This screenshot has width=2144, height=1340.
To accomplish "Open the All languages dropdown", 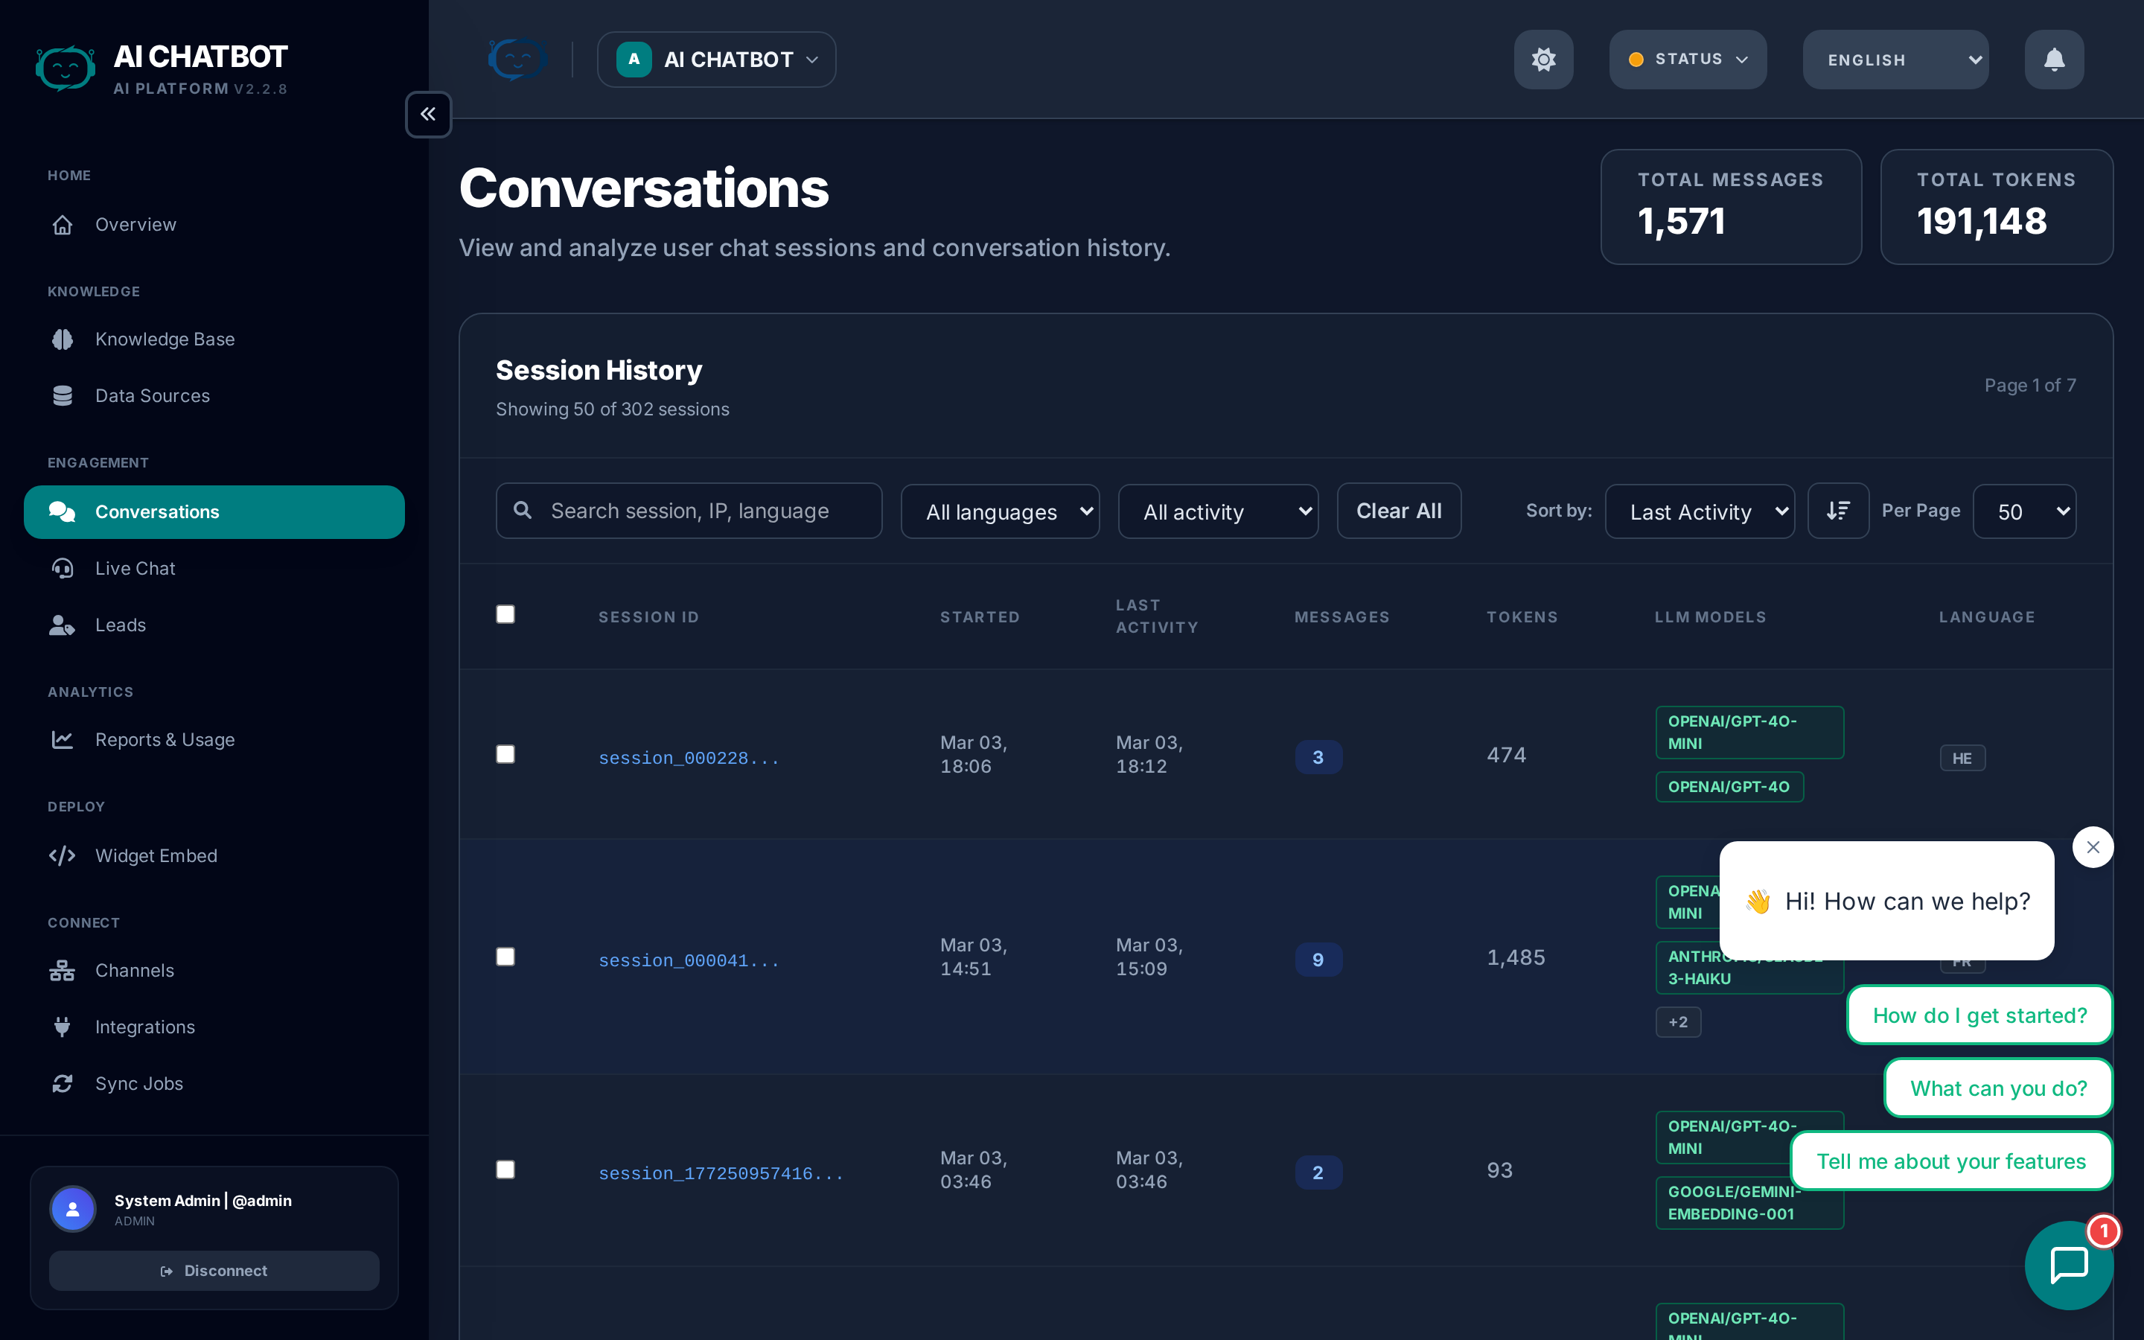I will pyautogui.click(x=1001, y=511).
